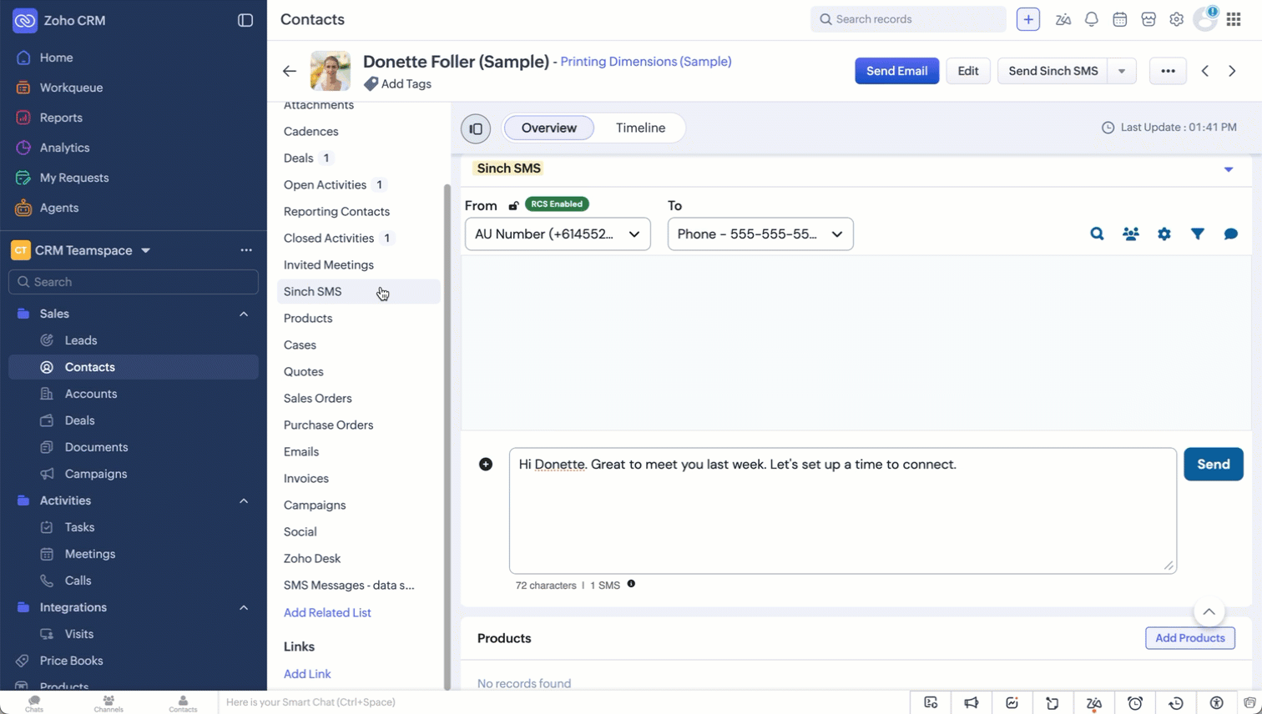The height and width of the screenshot is (714, 1262).
Task: Click into the SMS message text area
Action: (x=842, y=510)
